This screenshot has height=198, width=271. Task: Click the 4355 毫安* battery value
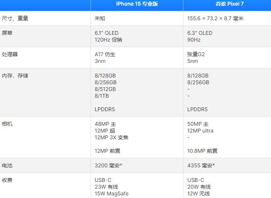(x=201, y=165)
